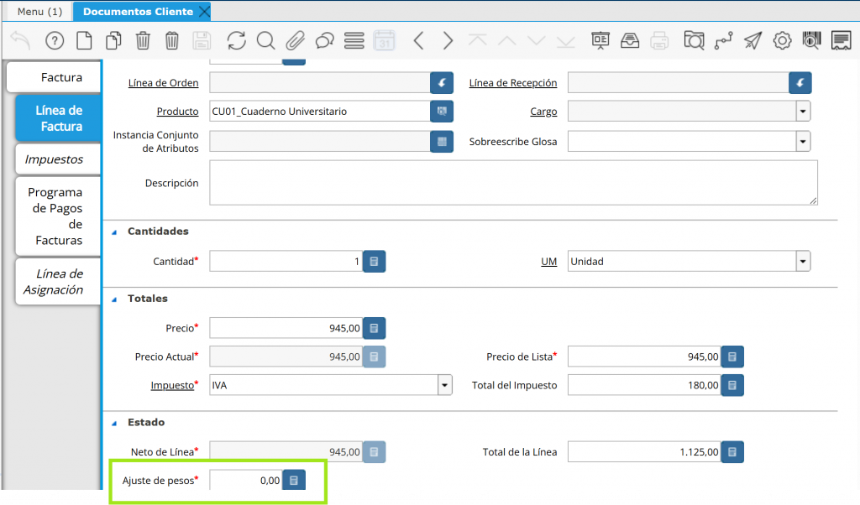Viewport: 860px width, 505px height.
Task: Open the Help question mark icon
Action: click(x=55, y=40)
